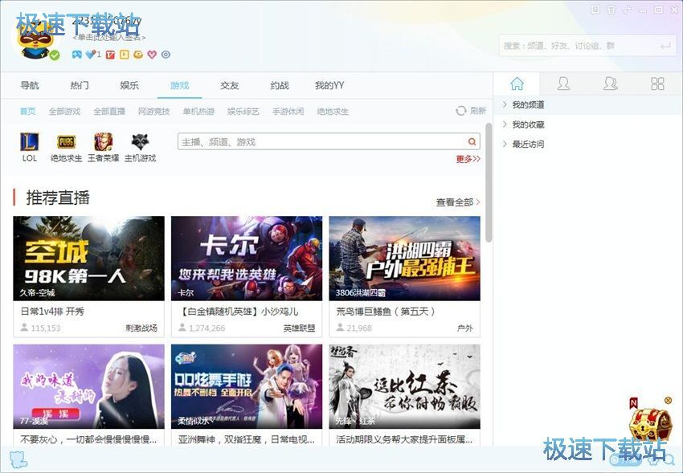
Task: Open the first title bar square icon
Action: pos(595,9)
